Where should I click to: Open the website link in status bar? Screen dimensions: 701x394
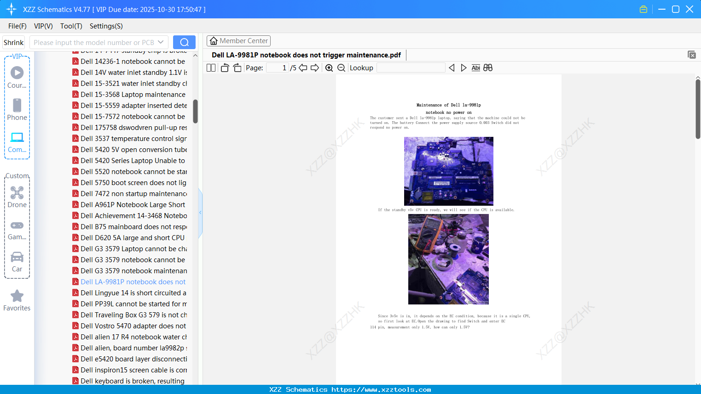coord(381,389)
